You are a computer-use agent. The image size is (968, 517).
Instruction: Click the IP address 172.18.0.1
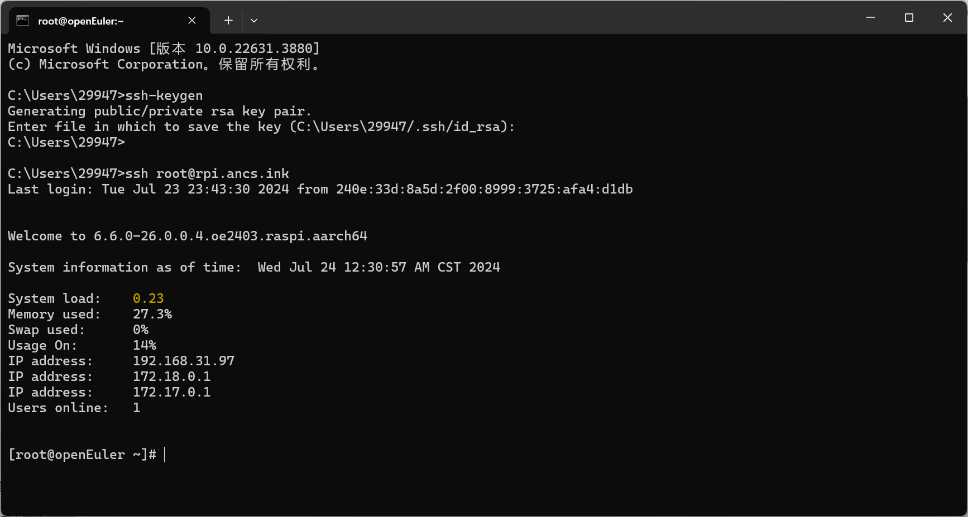(x=171, y=376)
